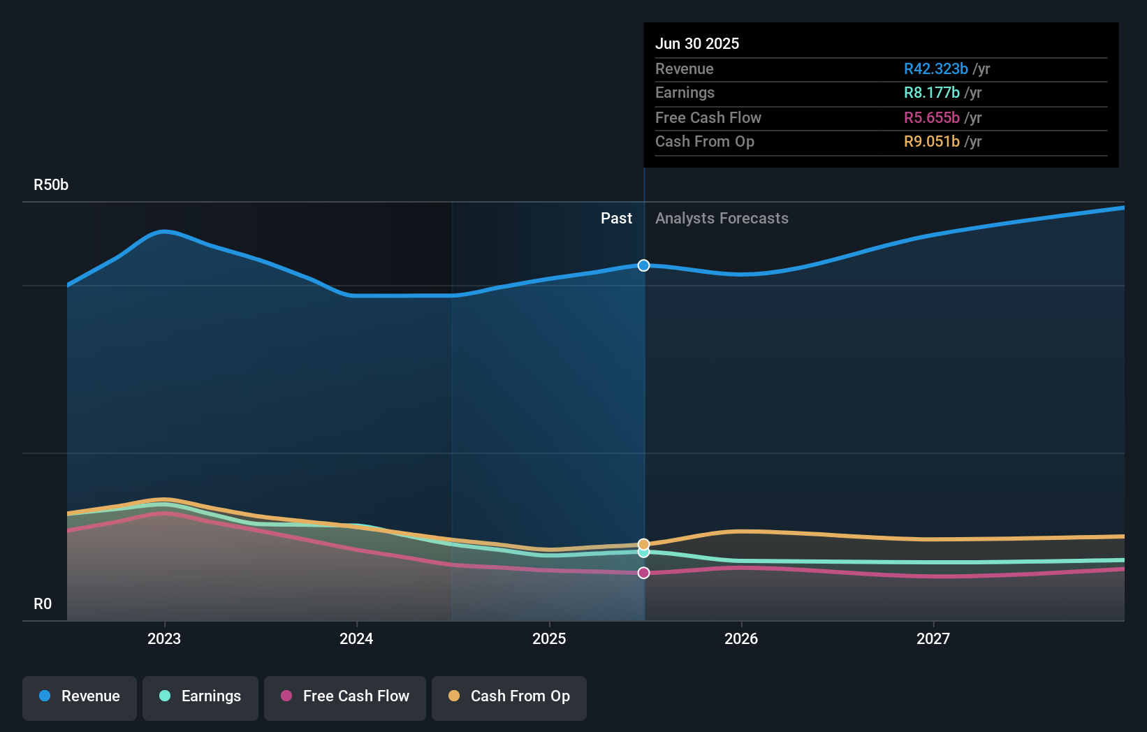The height and width of the screenshot is (732, 1147).
Task: Click the blue Revenue legend dot
Action: tap(44, 696)
